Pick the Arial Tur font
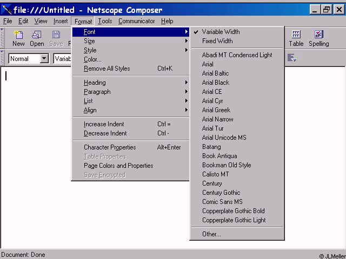The image size is (346, 259). click(237, 128)
